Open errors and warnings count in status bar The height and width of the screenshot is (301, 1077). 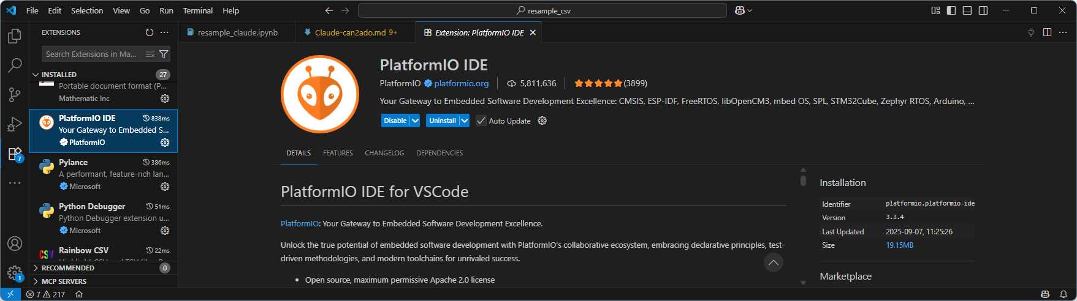pyautogui.click(x=45, y=294)
